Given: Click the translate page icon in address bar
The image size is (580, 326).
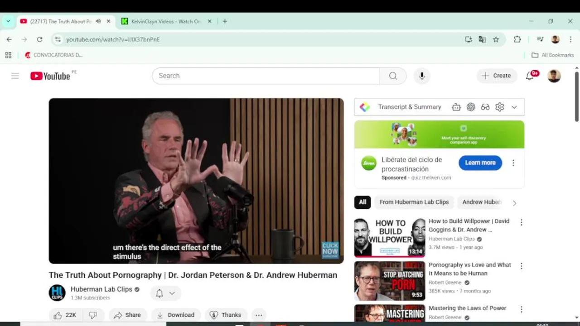Looking at the screenshot, I should click(x=482, y=39).
